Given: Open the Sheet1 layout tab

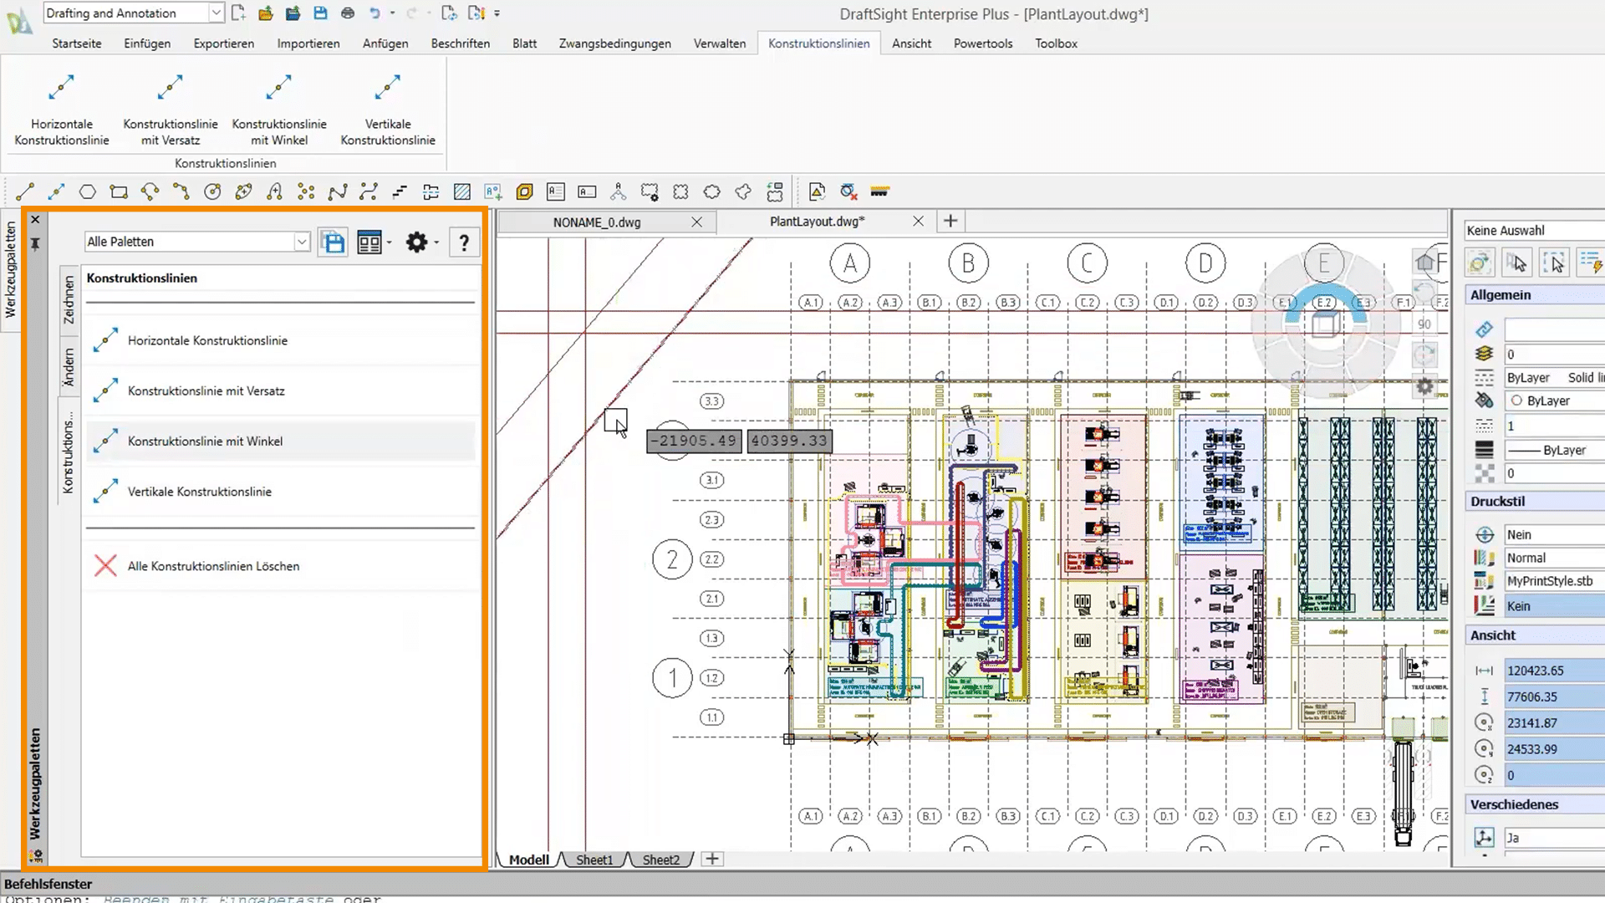Looking at the screenshot, I should (594, 860).
